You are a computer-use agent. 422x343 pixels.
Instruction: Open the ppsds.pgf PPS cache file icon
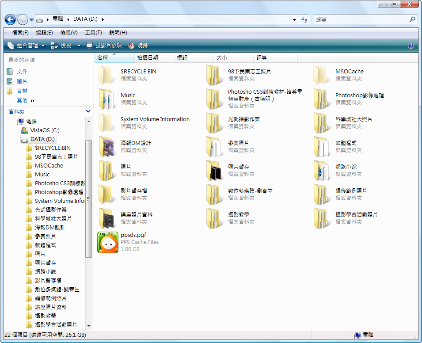coord(108,242)
